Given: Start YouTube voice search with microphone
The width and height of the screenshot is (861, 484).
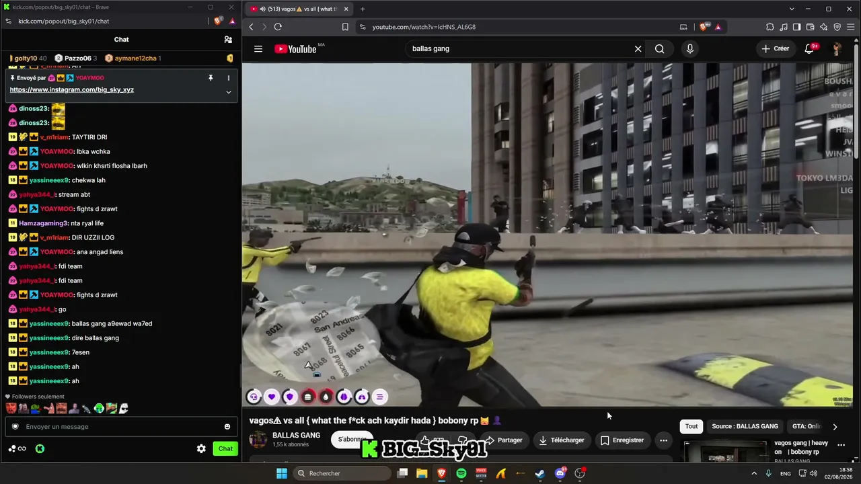Looking at the screenshot, I should pyautogui.click(x=689, y=48).
